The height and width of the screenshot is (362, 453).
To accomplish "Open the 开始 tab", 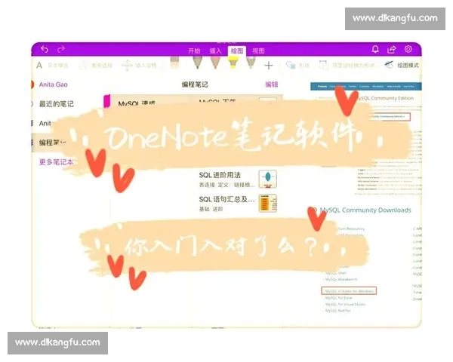I will coord(194,51).
